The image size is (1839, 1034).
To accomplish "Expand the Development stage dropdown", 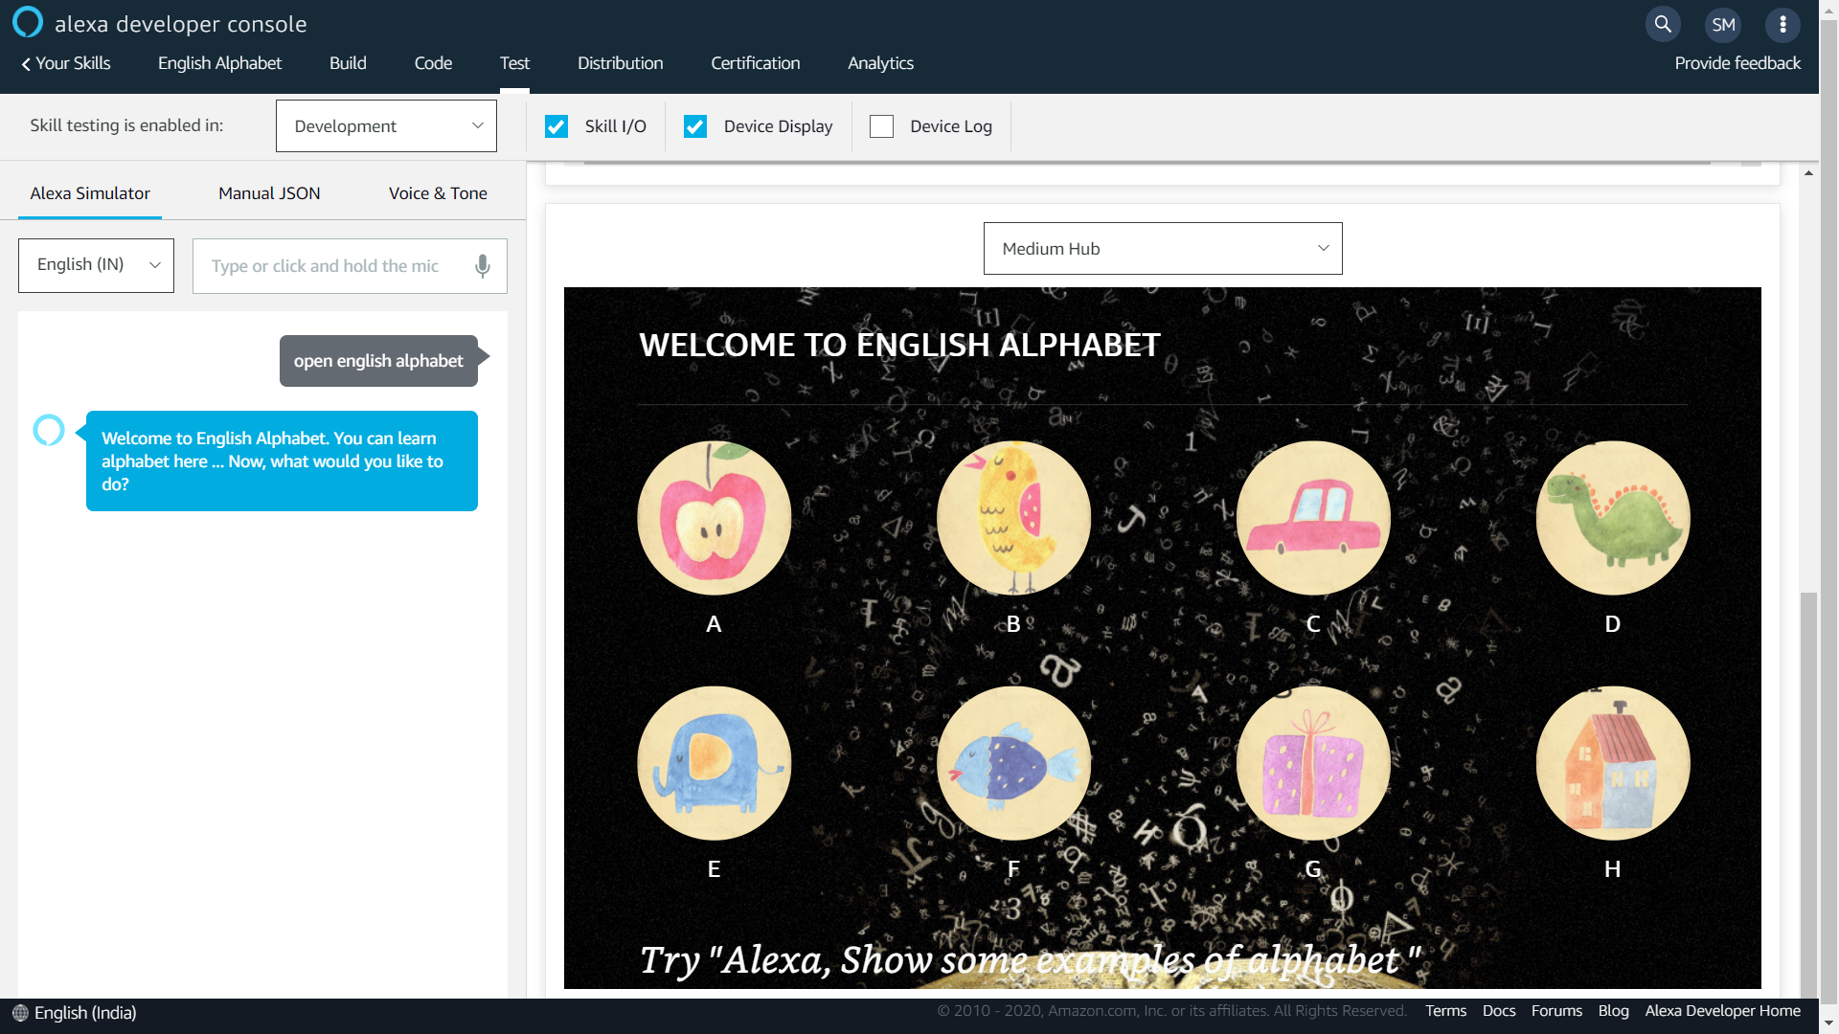I will tap(386, 126).
